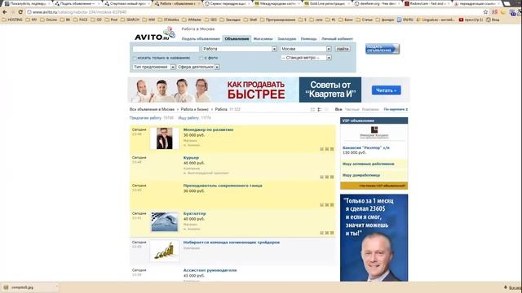The image size is (522, 293).
Task: Open the Lingualeo bookmark
Action: (436, 20)
